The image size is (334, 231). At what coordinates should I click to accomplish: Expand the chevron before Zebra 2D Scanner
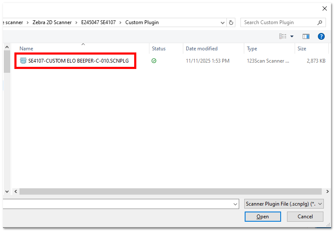click(x=28, y=22)
